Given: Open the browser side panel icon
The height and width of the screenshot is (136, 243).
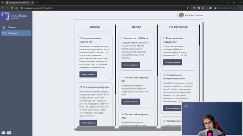Looking at the screenshot, I should click(x=210, y=8).
